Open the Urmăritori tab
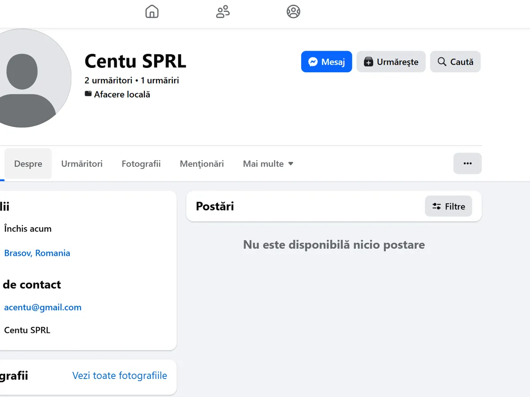This screenshot has width=530, height=397. pos(82,164)
